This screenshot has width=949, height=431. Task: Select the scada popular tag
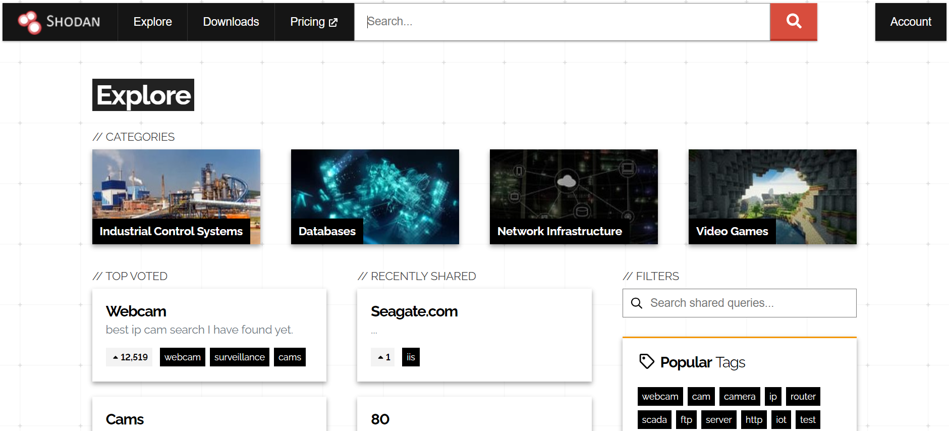(654, 420)
